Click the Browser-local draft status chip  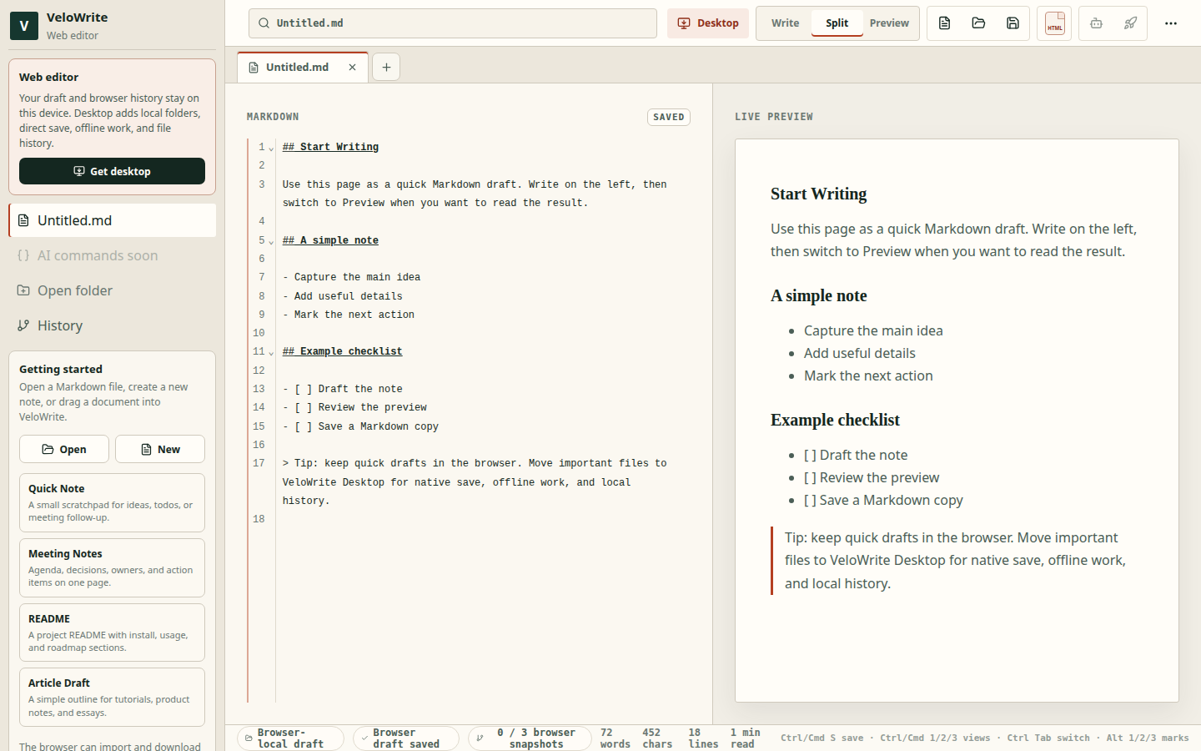coord(290,738)
